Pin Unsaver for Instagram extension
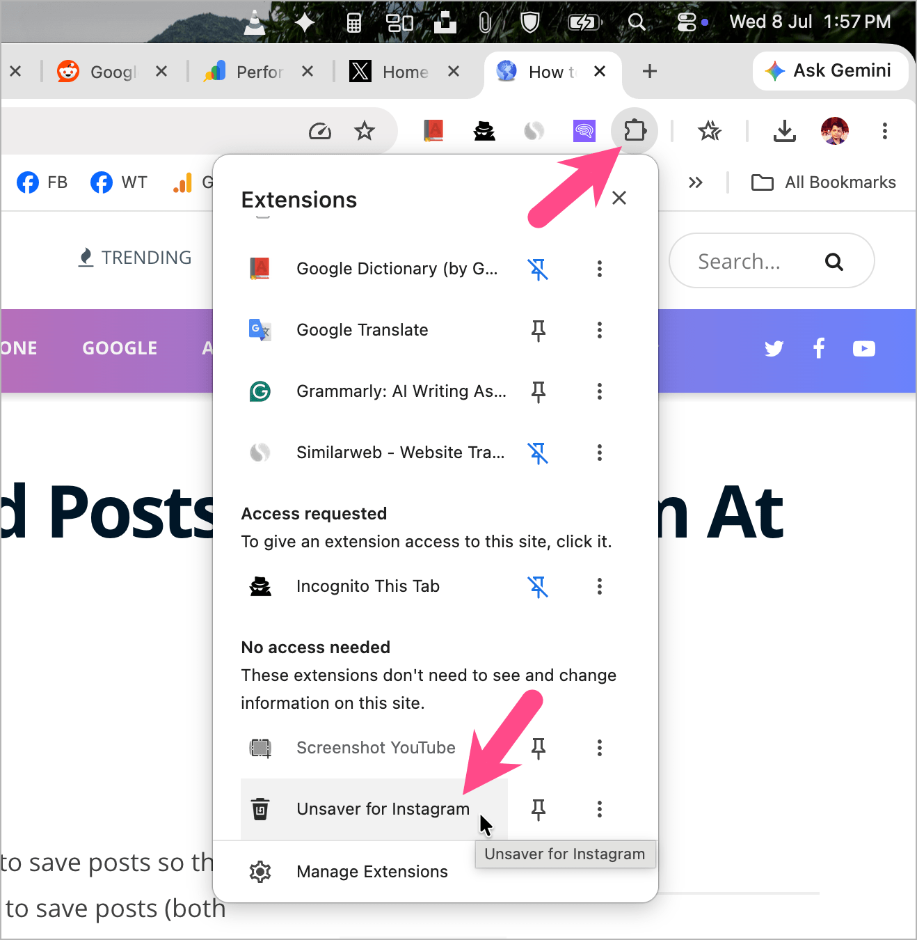The image size is (917, 940). click(x=538, y=809)
